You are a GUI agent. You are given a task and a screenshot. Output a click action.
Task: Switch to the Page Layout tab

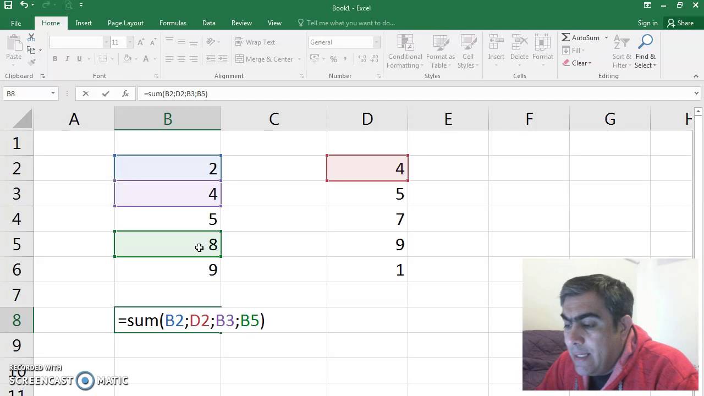(125, 23)
